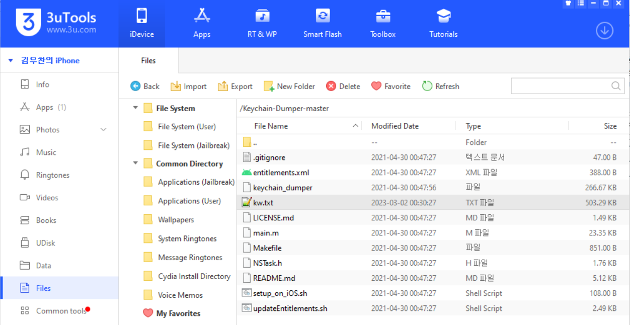
Task: Open RT & WP ringtones section
Action: [262, 24]
